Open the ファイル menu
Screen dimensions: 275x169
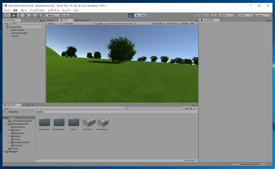[x=7, y=11]
